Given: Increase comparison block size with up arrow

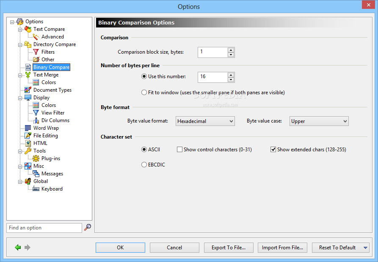Looking at the screenshot, I should click(x=231, y=50).
